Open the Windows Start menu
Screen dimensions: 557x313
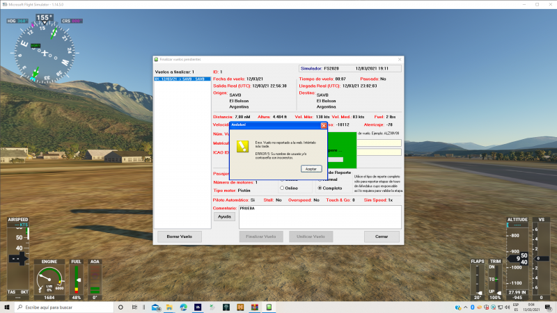coord(7,307)
